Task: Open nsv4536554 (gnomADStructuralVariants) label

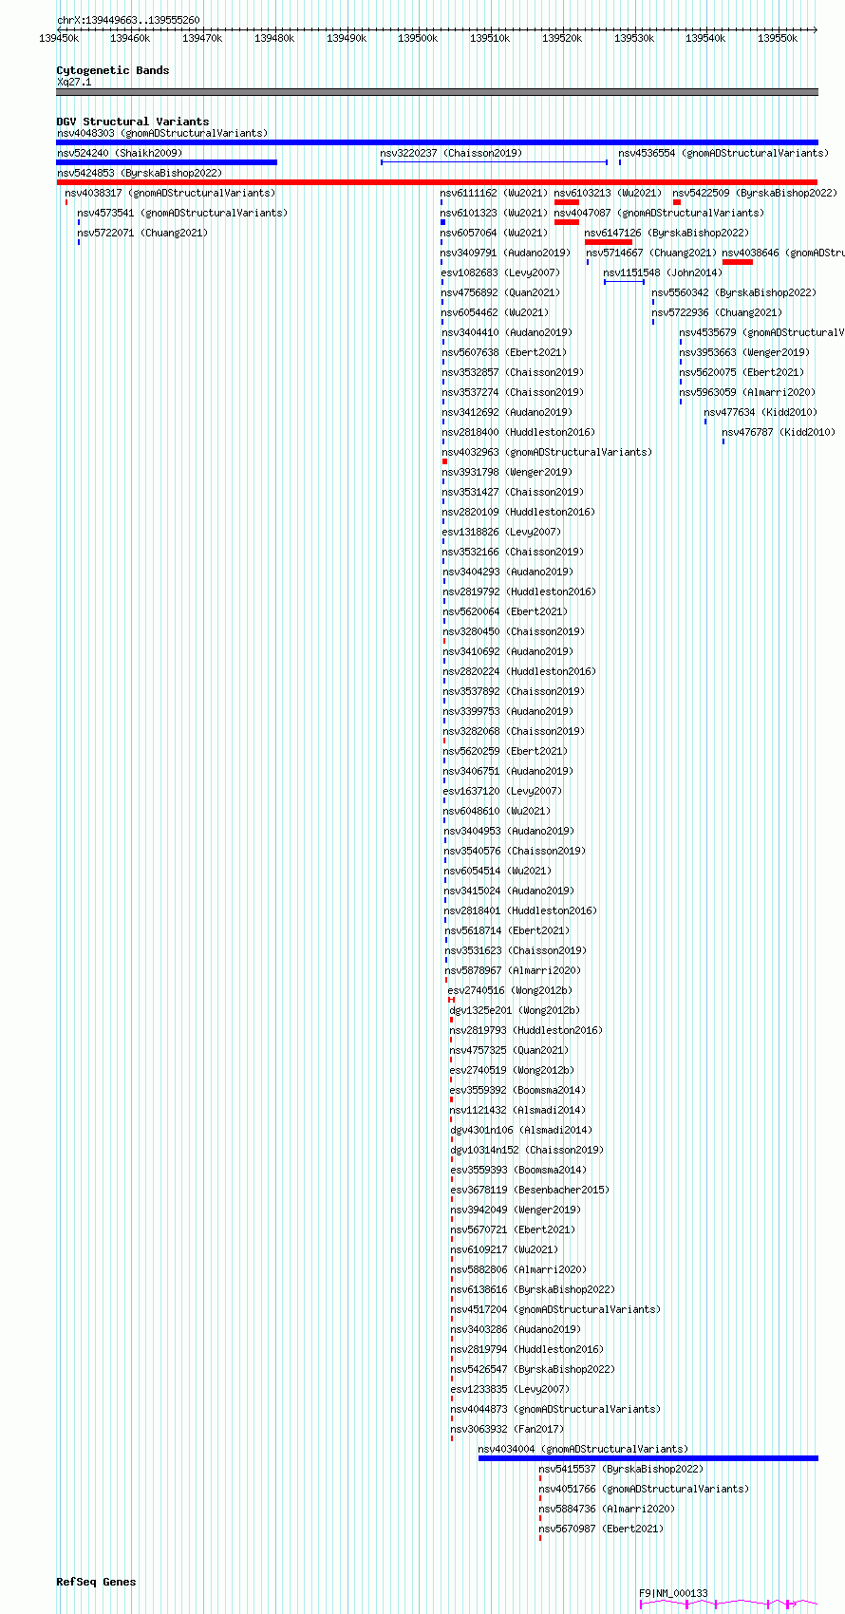Action: [723, 153]
